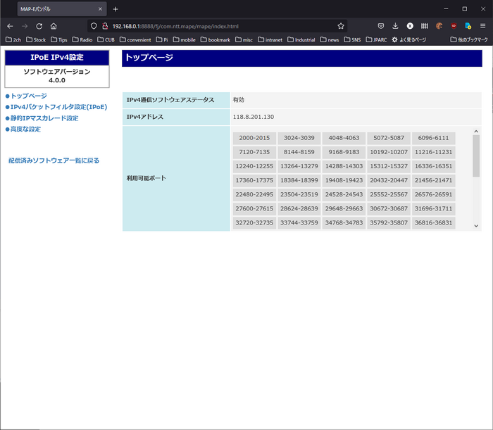The image size is (493, 430).
Task: Click the cookie extension icon
Action: (439, 26)
